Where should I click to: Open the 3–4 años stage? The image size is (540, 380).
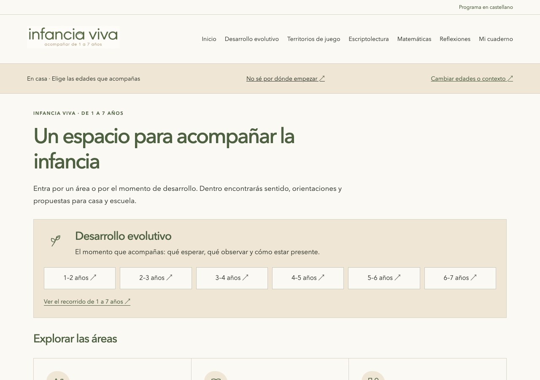(232, 278)
